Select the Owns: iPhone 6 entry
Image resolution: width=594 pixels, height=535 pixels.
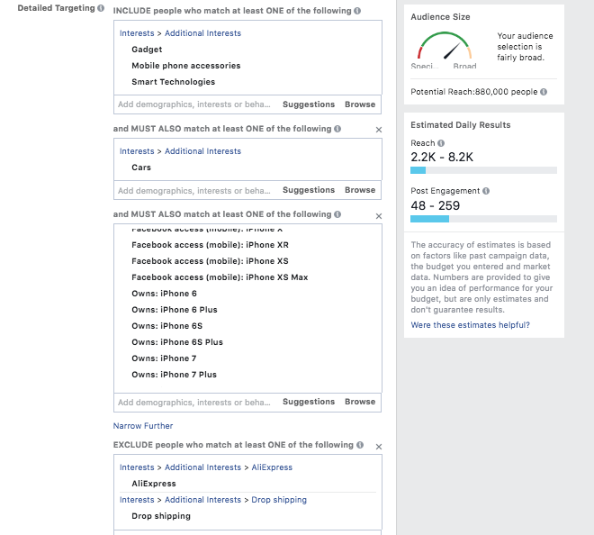click(164, 294)
